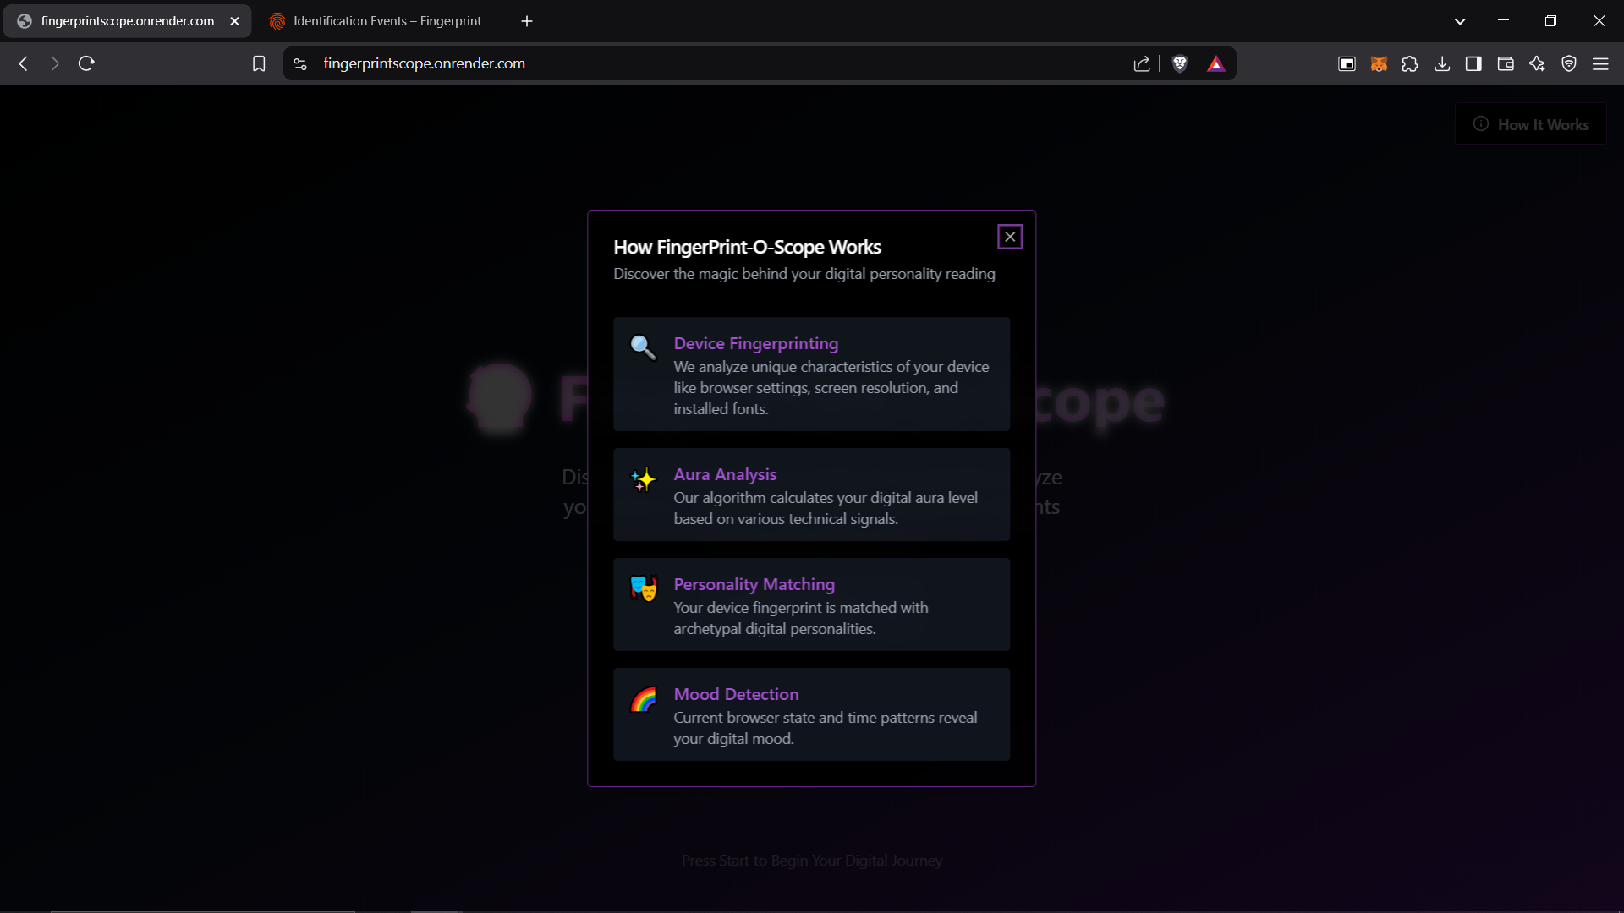1624x913 pixels.
Task: Open the MetaMask fox extension
Action: pyautogui.click(x=1379, y=64)
